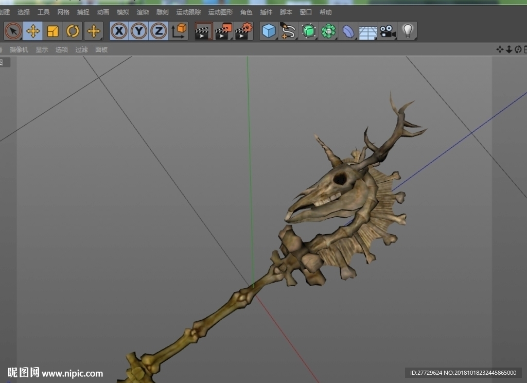Activate the Move tool
The width and height of the screenshot is (527, 383).
tap(33, 31)
